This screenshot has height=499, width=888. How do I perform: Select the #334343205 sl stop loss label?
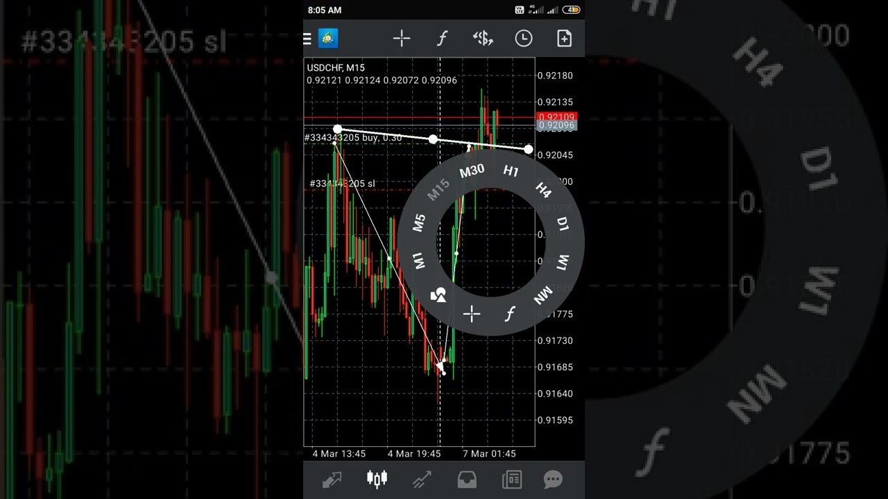(342, 184)
